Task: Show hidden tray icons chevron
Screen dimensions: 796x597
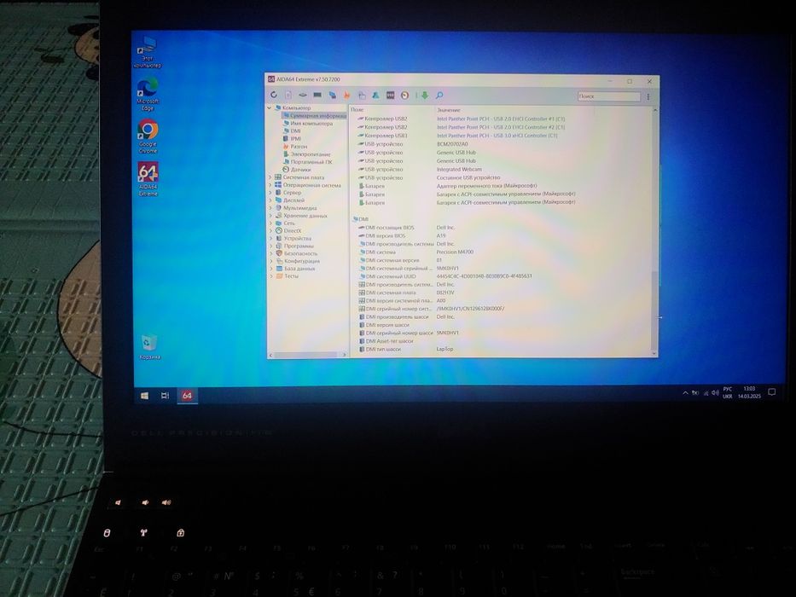Action: pos(685,393)
